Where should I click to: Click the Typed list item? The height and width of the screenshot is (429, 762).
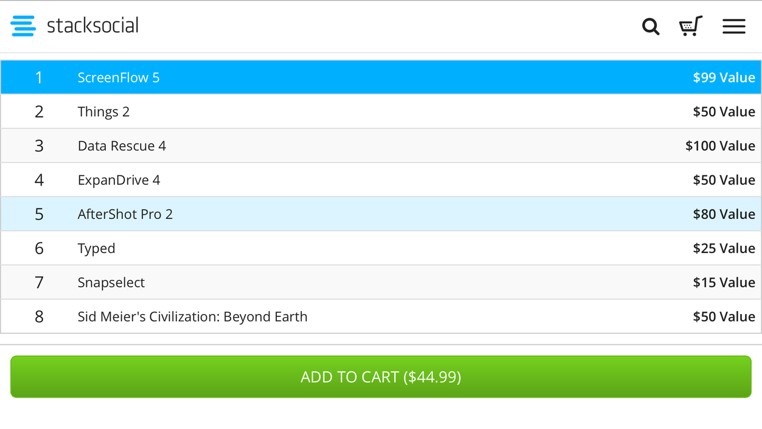coord(96,248)
